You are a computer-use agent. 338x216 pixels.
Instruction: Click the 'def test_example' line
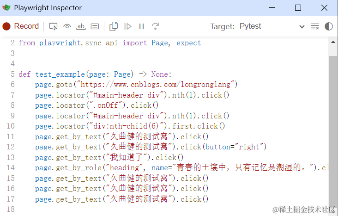(95, 74)
